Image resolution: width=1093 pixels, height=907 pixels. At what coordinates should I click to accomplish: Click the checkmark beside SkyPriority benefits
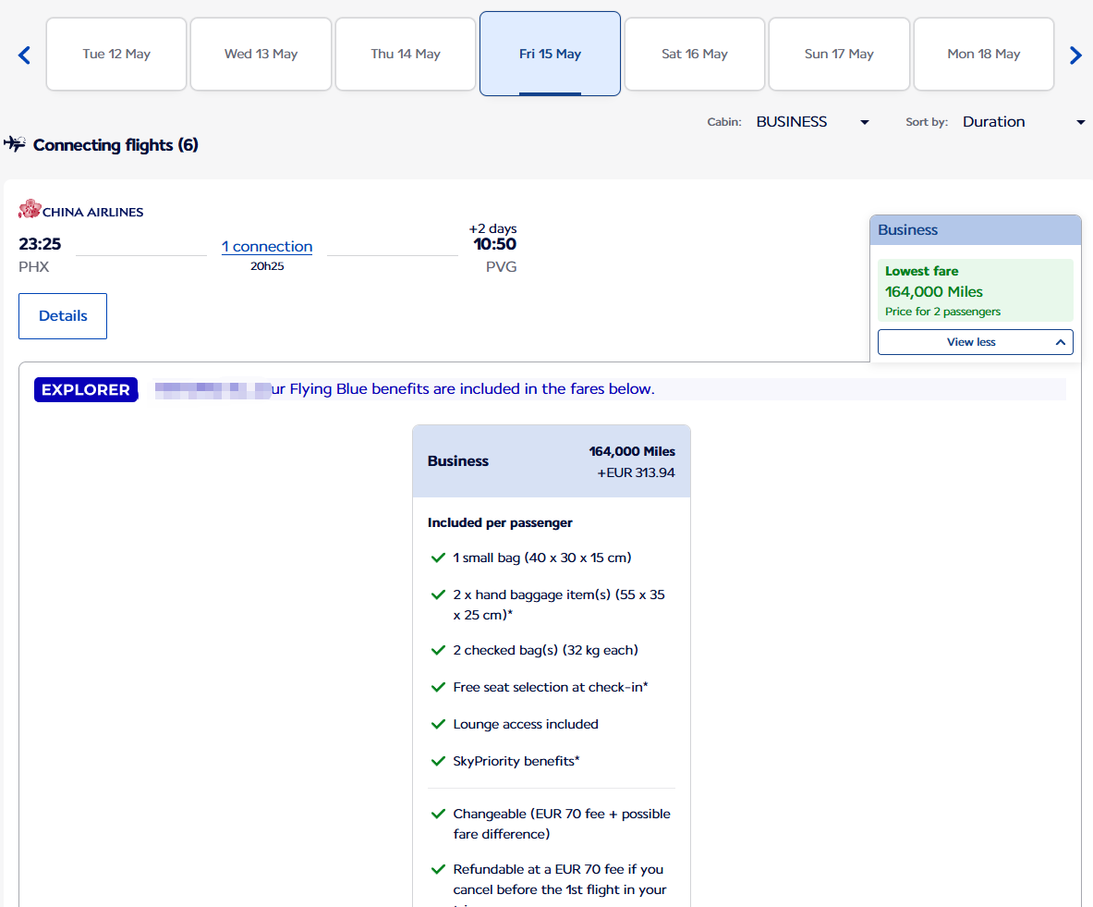point(439,761)
